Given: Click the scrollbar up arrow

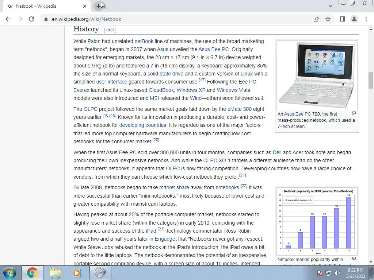Looking at the screenshot, I should (x=371, y=29).
